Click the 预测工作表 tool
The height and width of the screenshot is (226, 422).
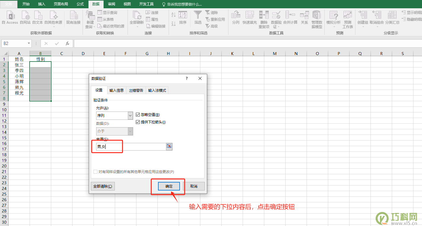click(348, 19)
